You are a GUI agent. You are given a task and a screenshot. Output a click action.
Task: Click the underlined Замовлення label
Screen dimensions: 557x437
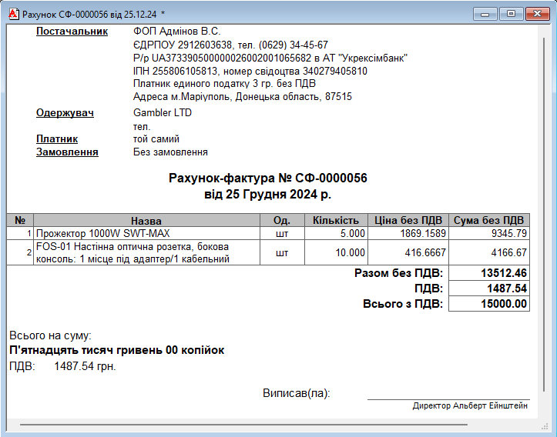tap(67, 152)
